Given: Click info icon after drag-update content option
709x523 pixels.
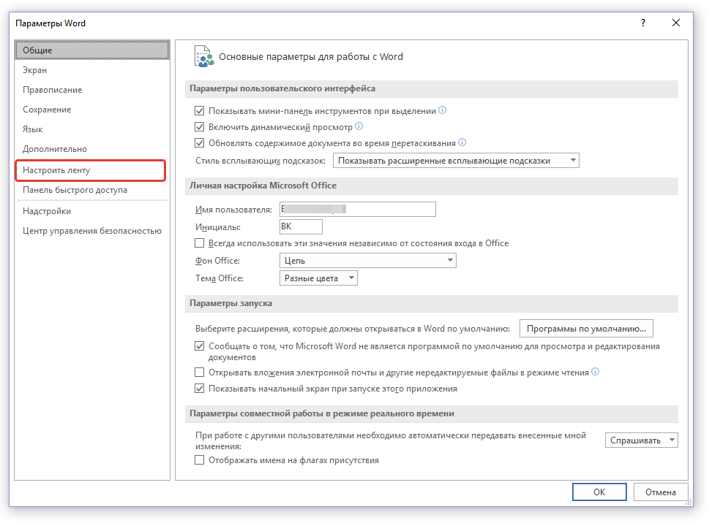Looking at the screenshot, I should coord(462,142).
